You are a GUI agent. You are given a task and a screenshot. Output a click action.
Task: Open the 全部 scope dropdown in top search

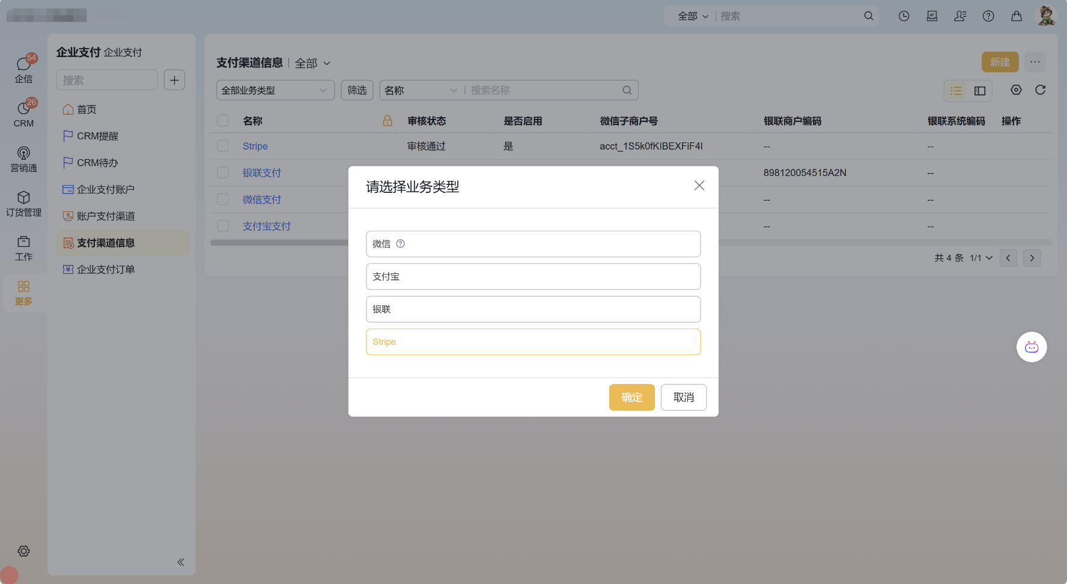(693, 16)
